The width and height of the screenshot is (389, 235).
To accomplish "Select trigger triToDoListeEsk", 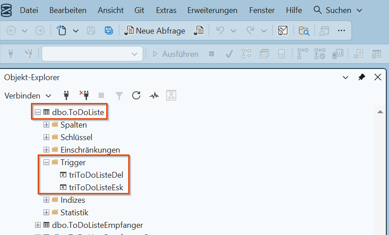I will 96,188.
